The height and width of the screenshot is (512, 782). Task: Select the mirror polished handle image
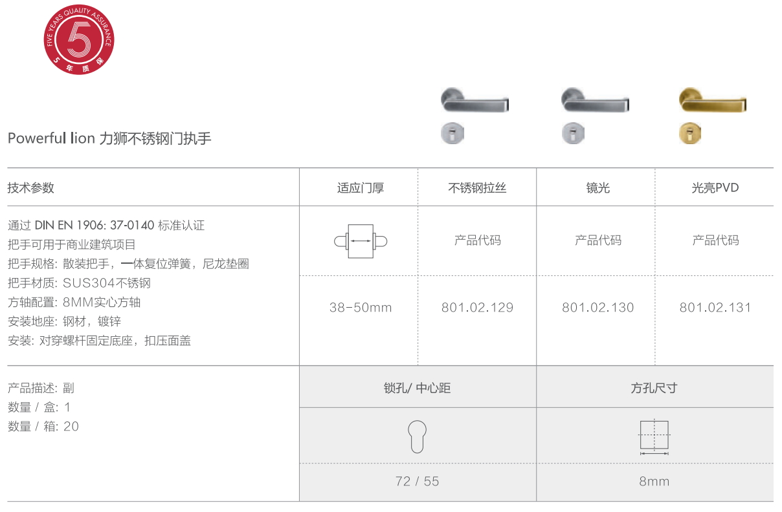point(595,100)
